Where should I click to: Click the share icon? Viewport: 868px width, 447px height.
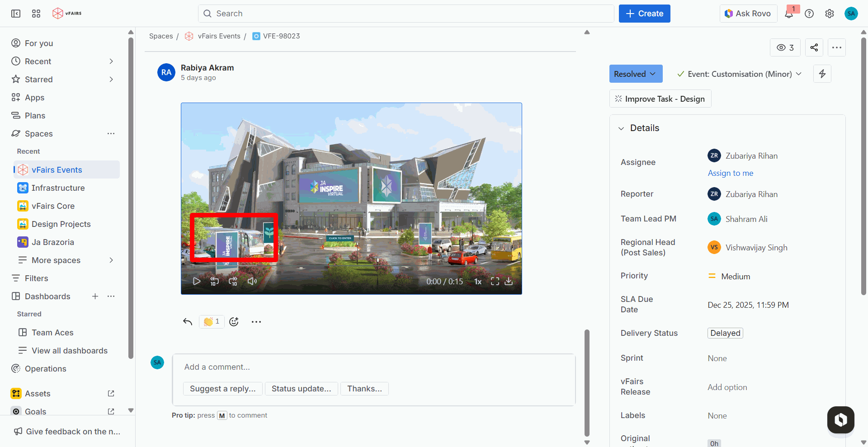click(814, 47)
